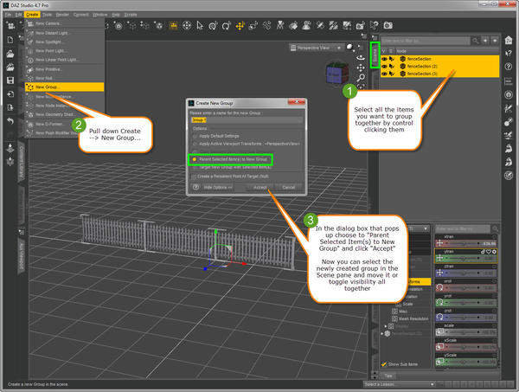Select Mesh Resolution in Parameters tree
Viewport: 519px width, 392px height.
coord(413,318)
